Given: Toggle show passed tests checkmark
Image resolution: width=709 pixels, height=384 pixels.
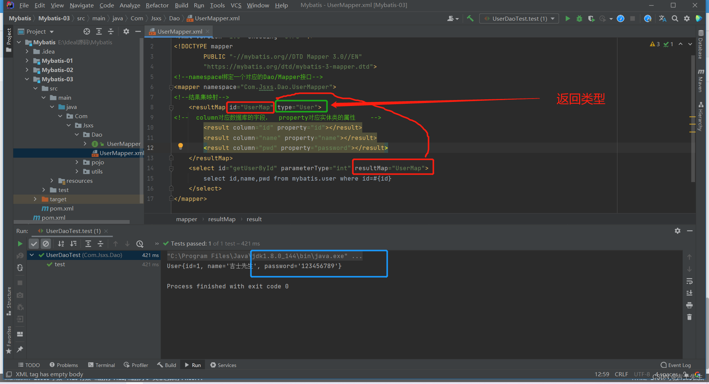Looking at the screenshot, I should [34, 244].
